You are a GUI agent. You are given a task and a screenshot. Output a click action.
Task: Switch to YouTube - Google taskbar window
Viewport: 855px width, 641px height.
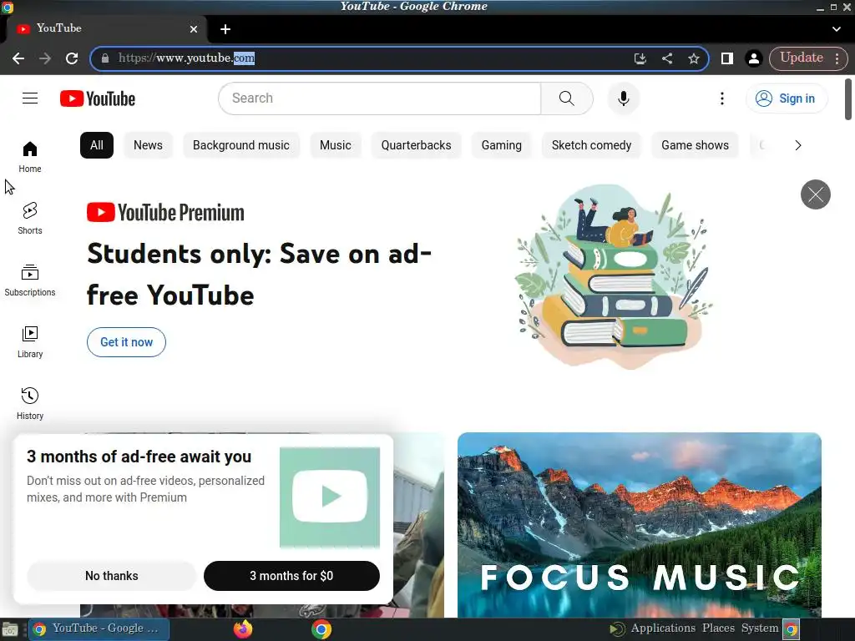point(99,629)
